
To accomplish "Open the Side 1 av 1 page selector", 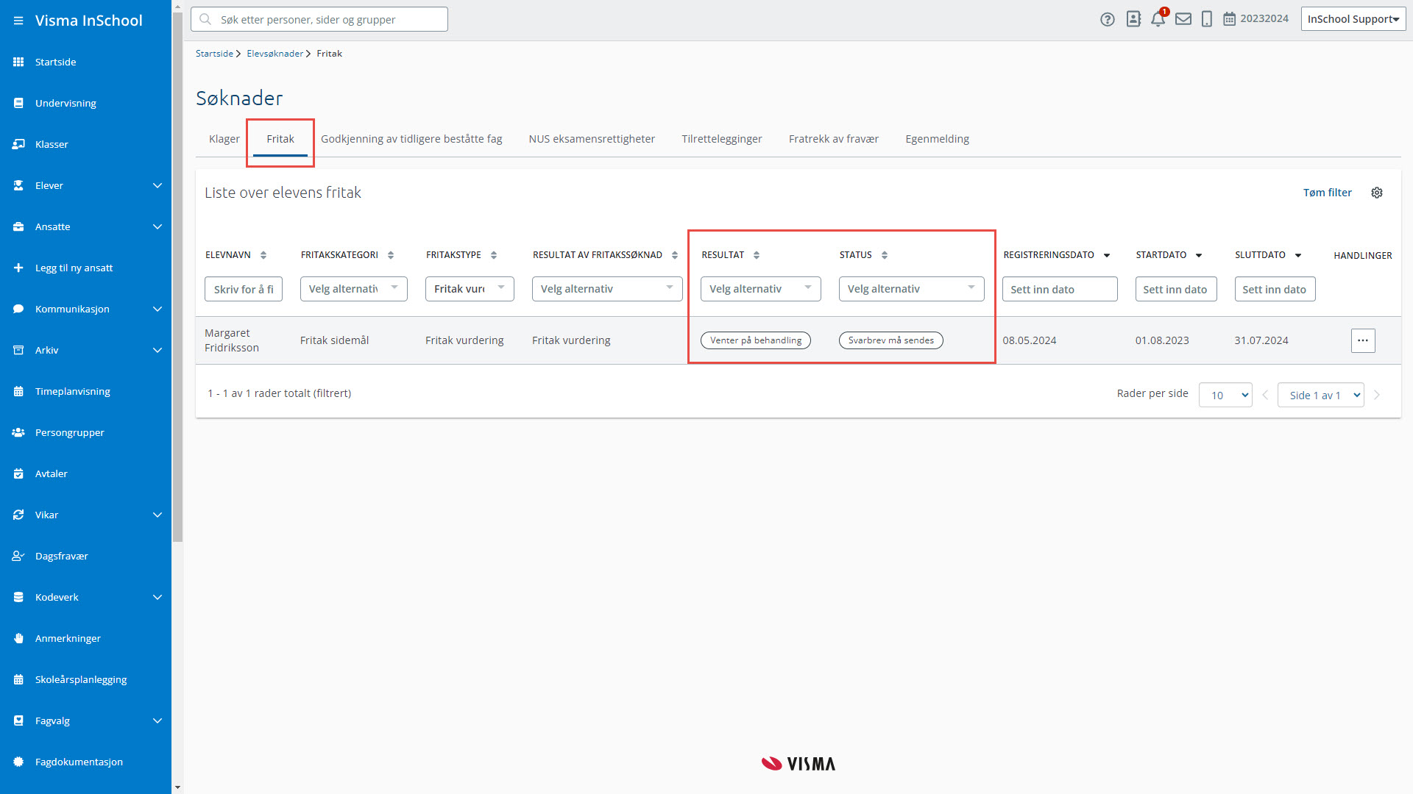I will (1321, 395).
